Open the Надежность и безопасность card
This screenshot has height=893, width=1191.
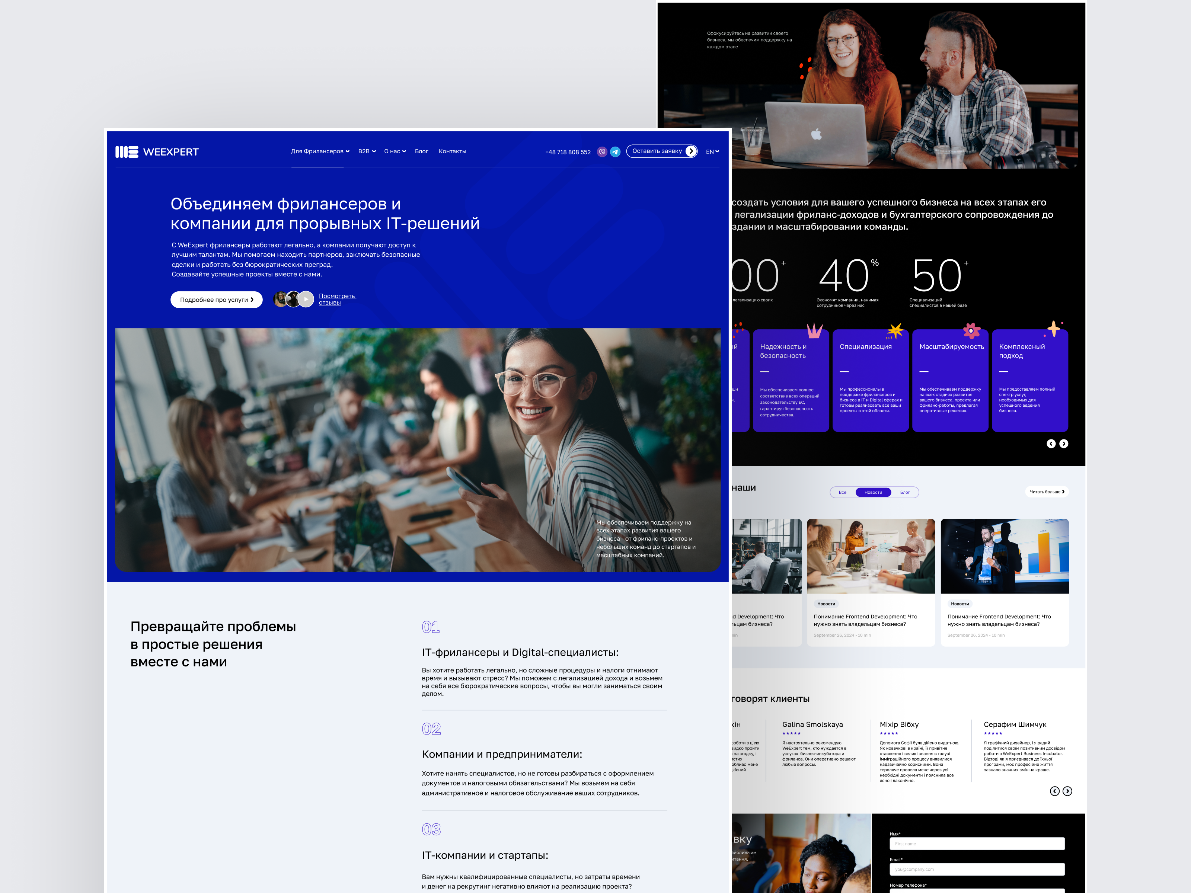[x=791, y=381]
